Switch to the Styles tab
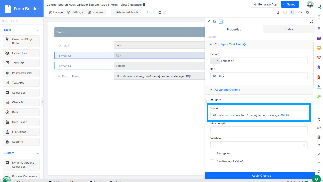 pos(289,29)
